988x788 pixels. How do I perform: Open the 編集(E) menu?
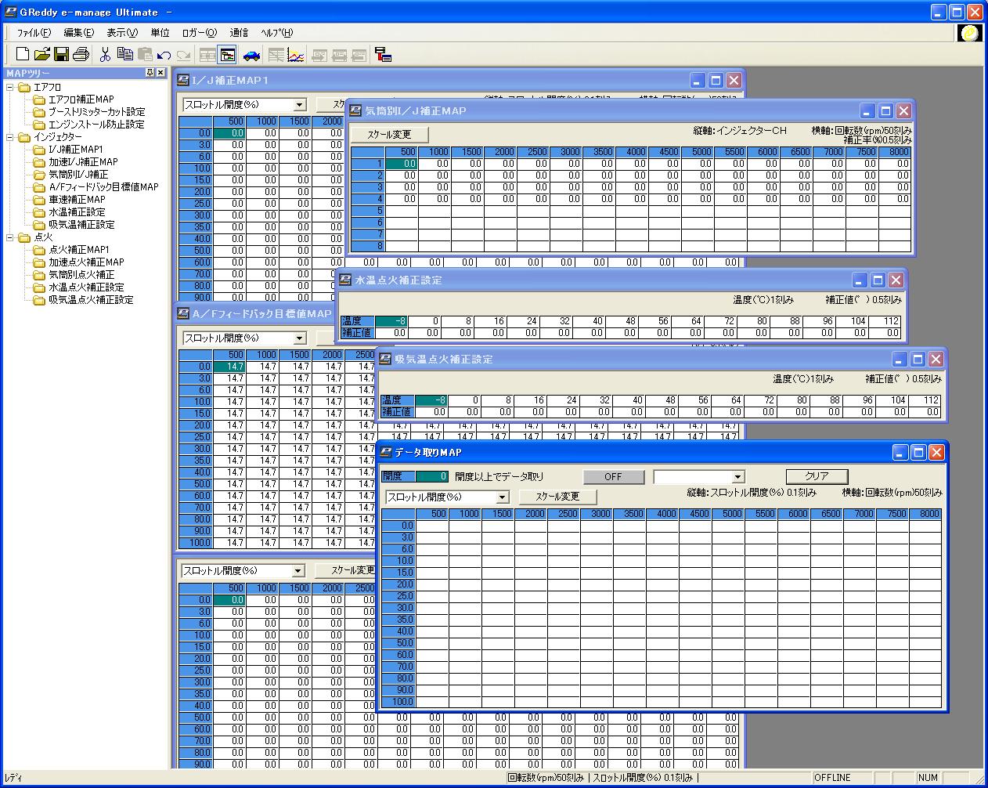[78, 33]
